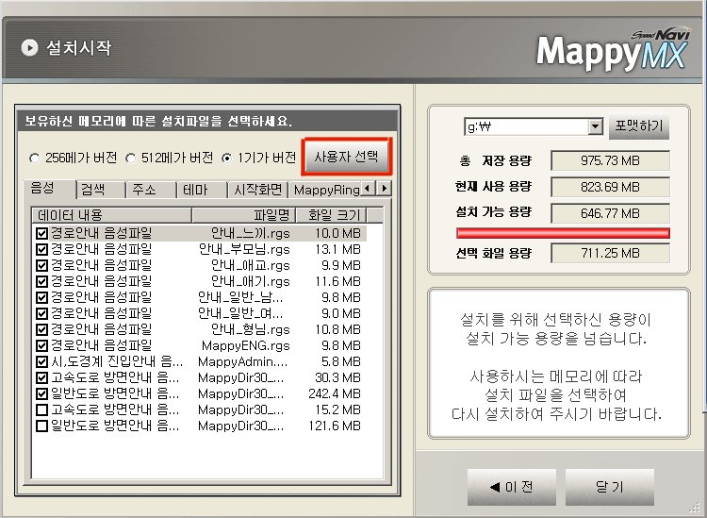Uncheck the 안내_일반_남 voice file
The height and width of the screenshot is (518, 707).
[41, 297]
